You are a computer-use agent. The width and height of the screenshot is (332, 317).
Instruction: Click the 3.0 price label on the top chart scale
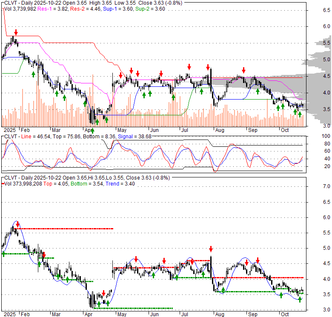point(326,126)
